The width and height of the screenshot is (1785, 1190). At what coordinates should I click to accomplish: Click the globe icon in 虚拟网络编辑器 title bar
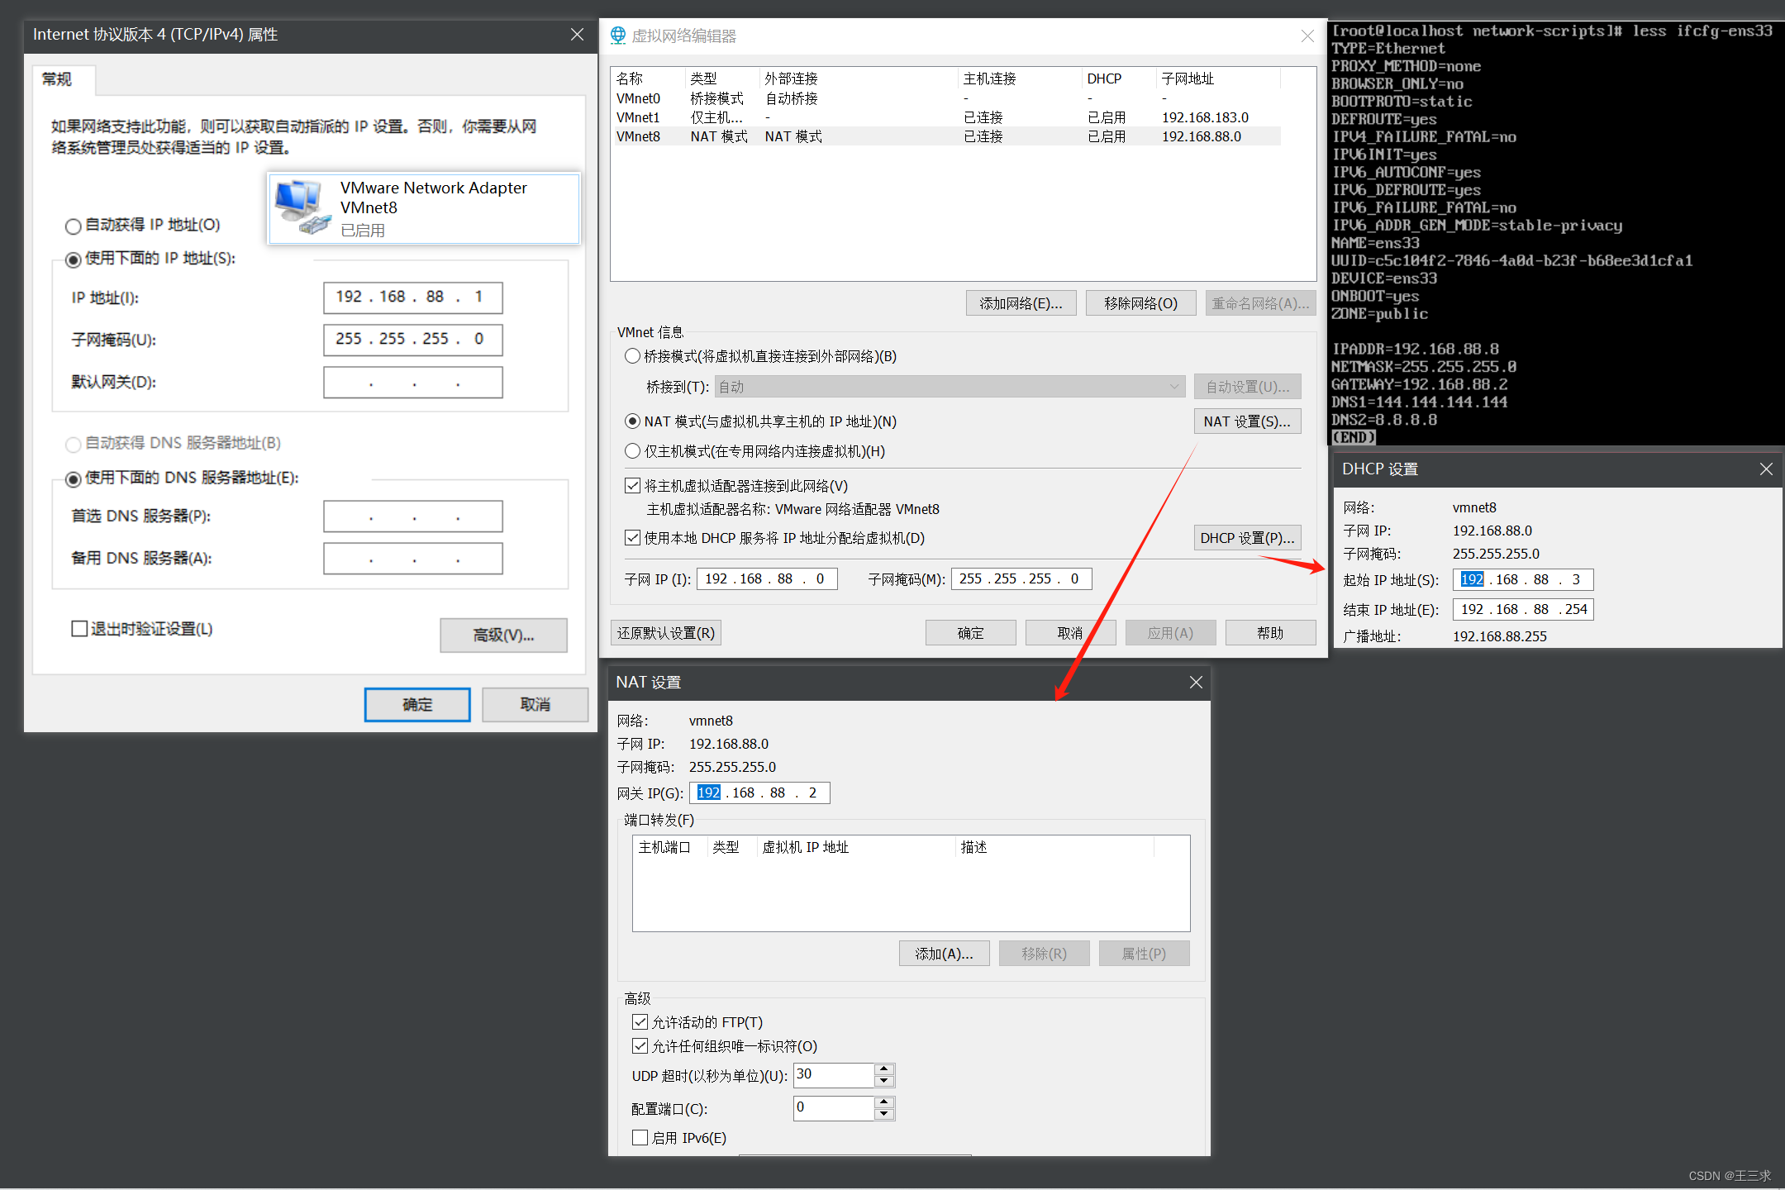617,36
